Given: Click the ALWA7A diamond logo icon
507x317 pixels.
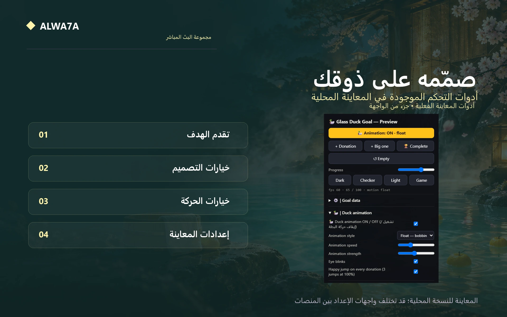Looking at the screenshot, I should tap(31, 26).
